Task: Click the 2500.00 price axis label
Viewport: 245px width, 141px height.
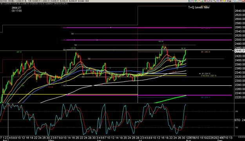Action: pos(240,40)
